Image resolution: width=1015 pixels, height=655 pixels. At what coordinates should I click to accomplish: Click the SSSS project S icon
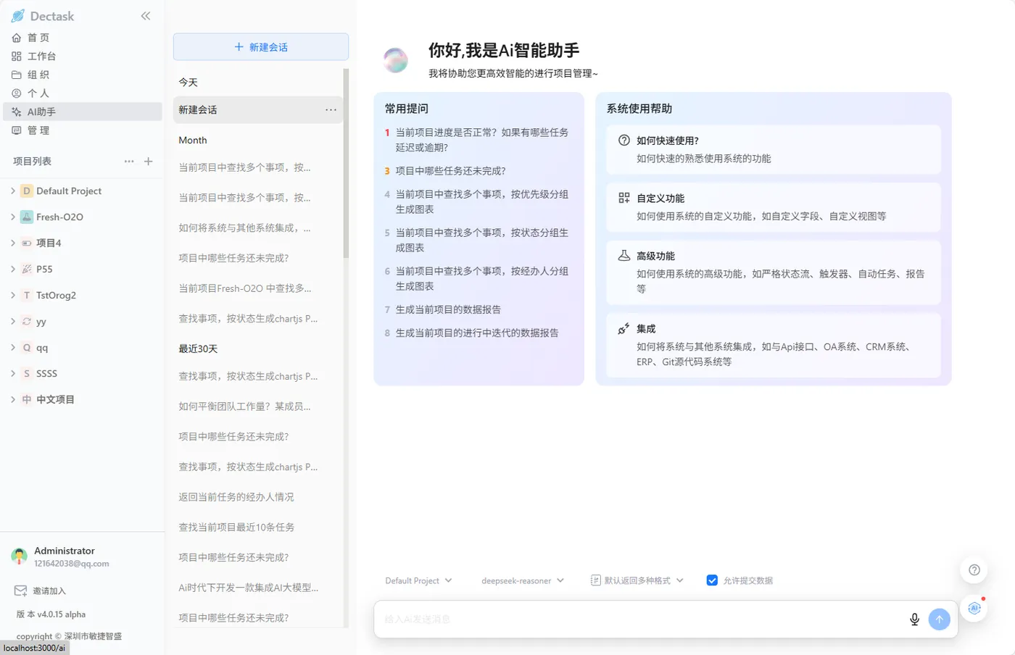[27, 374]
